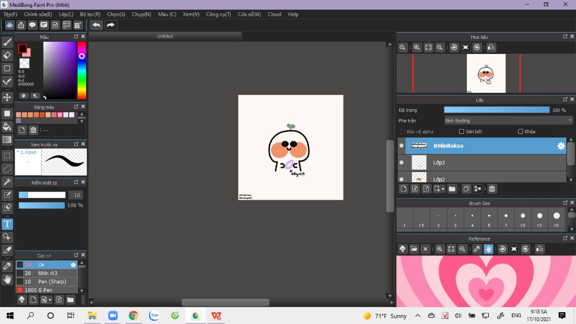Add a new layer folder
This screenshot has width=576, height=324.
pyautogui.click(x=452, y=189)
